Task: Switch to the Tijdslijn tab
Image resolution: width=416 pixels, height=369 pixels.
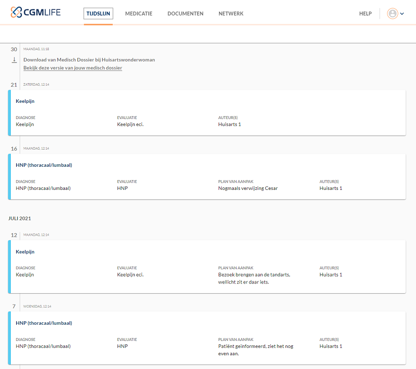Action: [x=98, y=14]
